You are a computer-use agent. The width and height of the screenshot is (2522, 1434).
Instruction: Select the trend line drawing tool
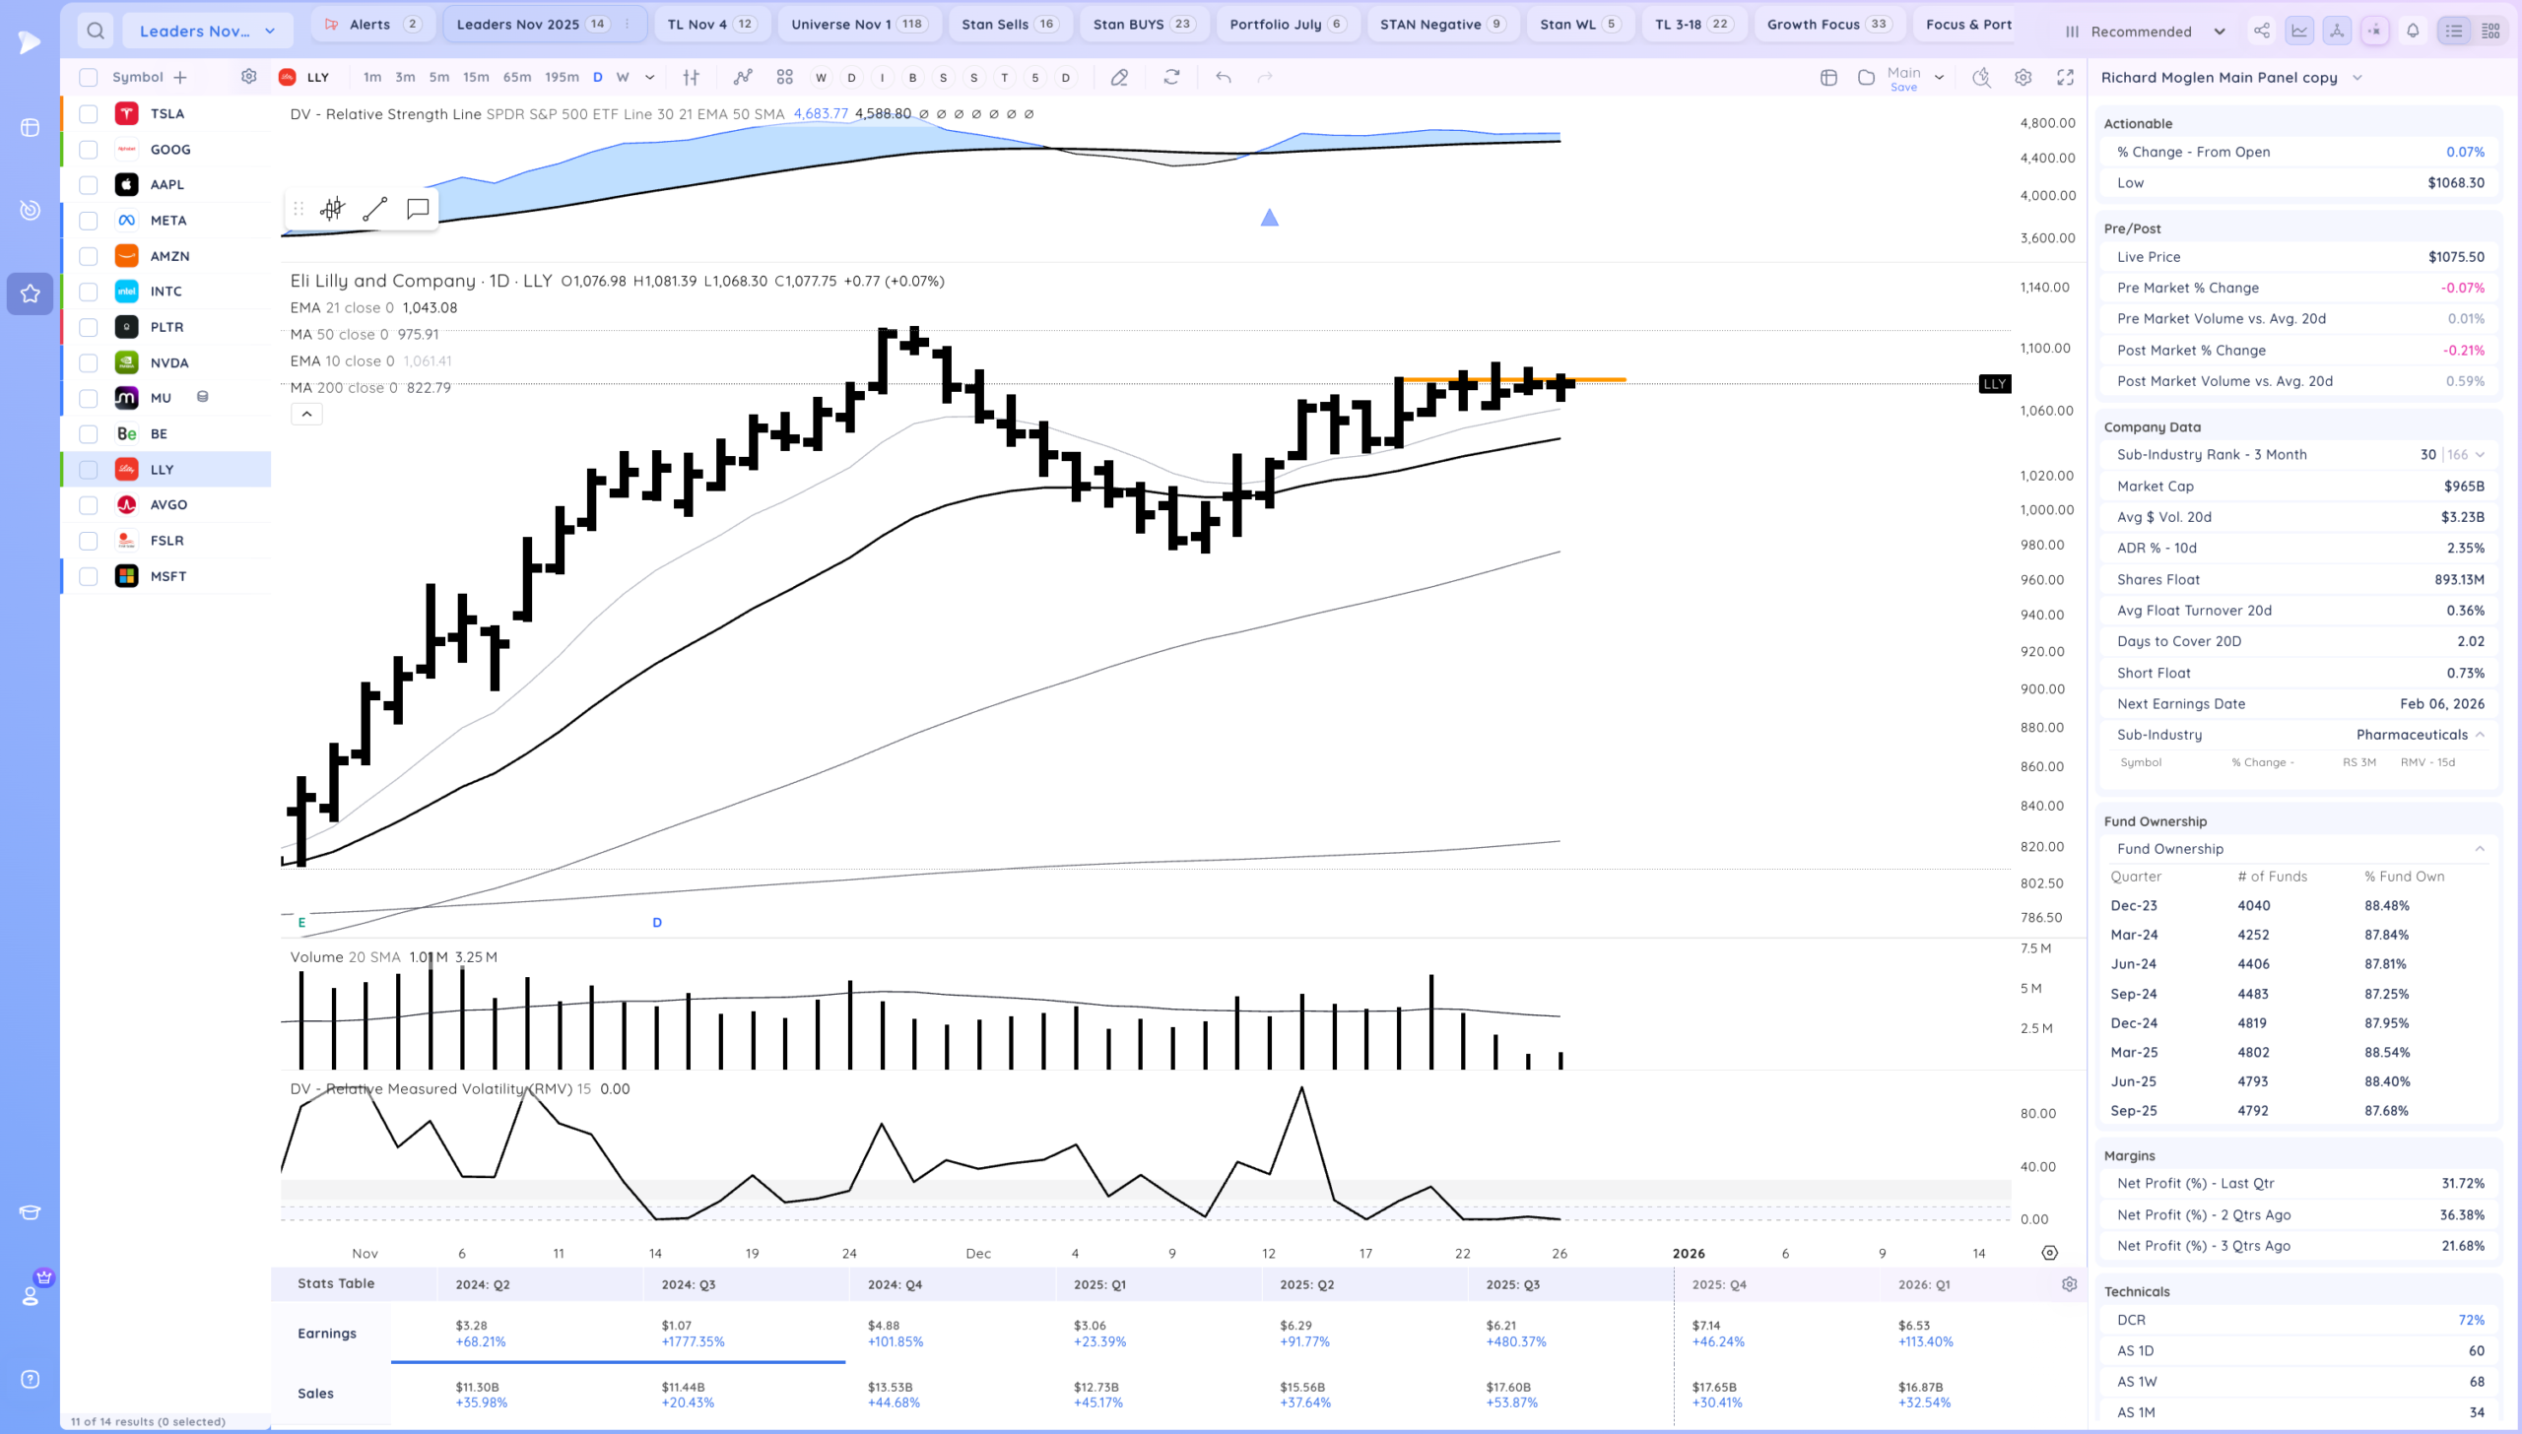point(374,209)
